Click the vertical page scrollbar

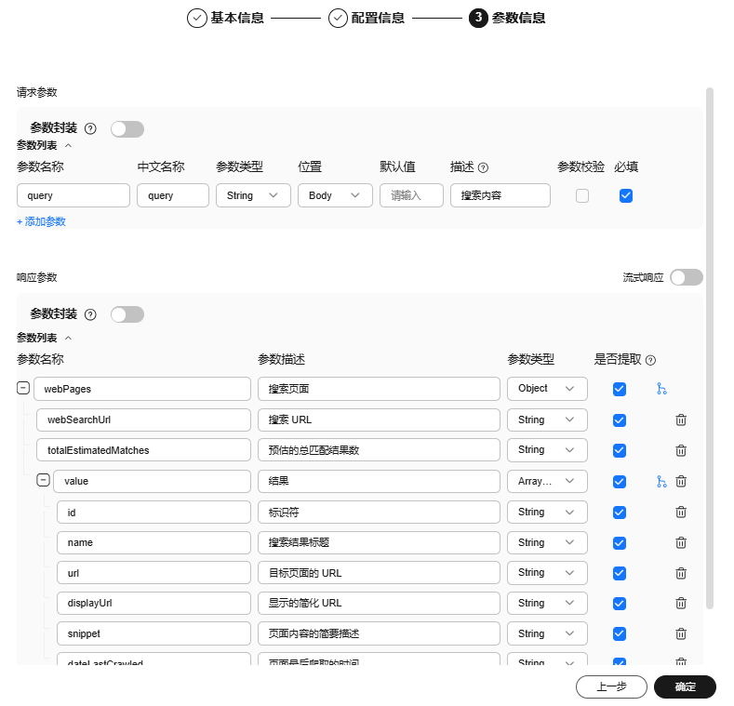(710, 348)
